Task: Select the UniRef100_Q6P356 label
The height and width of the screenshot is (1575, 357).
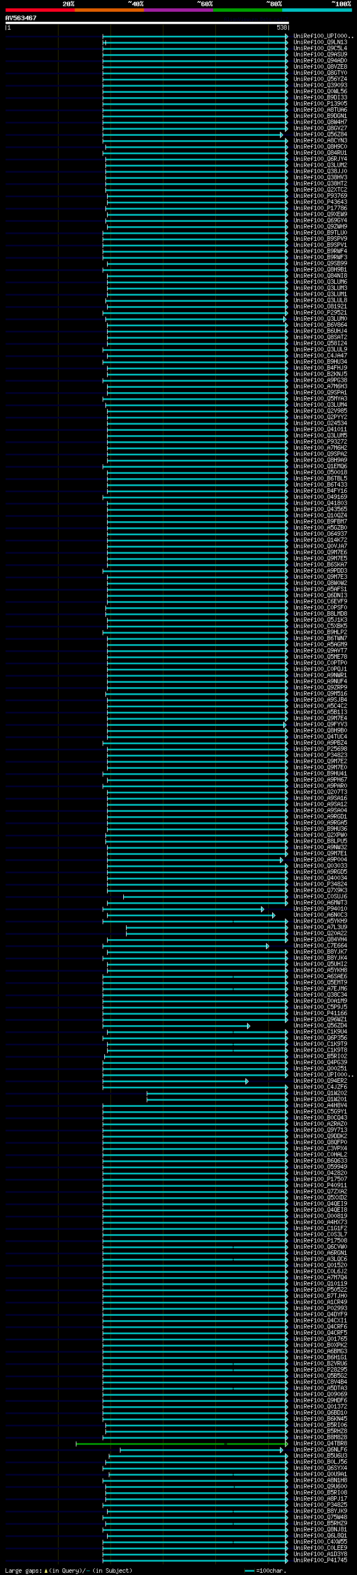Action: [x=320, y=1038]
